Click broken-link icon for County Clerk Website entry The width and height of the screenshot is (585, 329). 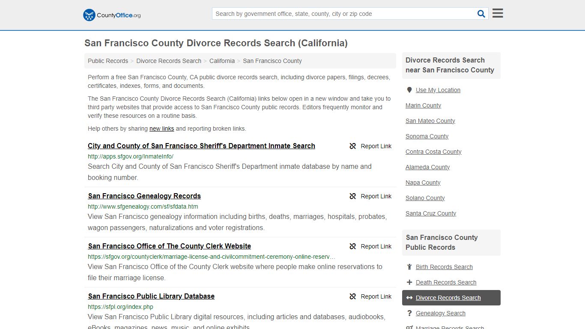point(353,246)
